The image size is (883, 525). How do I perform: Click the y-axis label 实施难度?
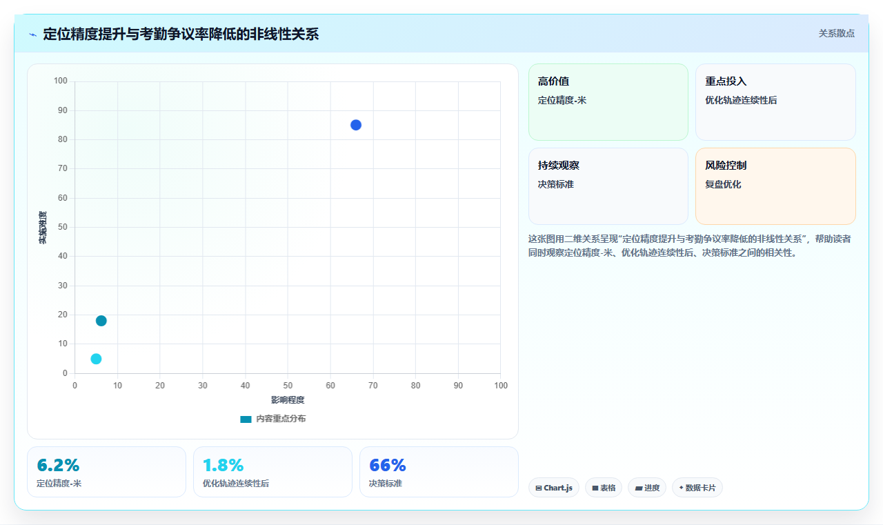click(x=43, y=227)
